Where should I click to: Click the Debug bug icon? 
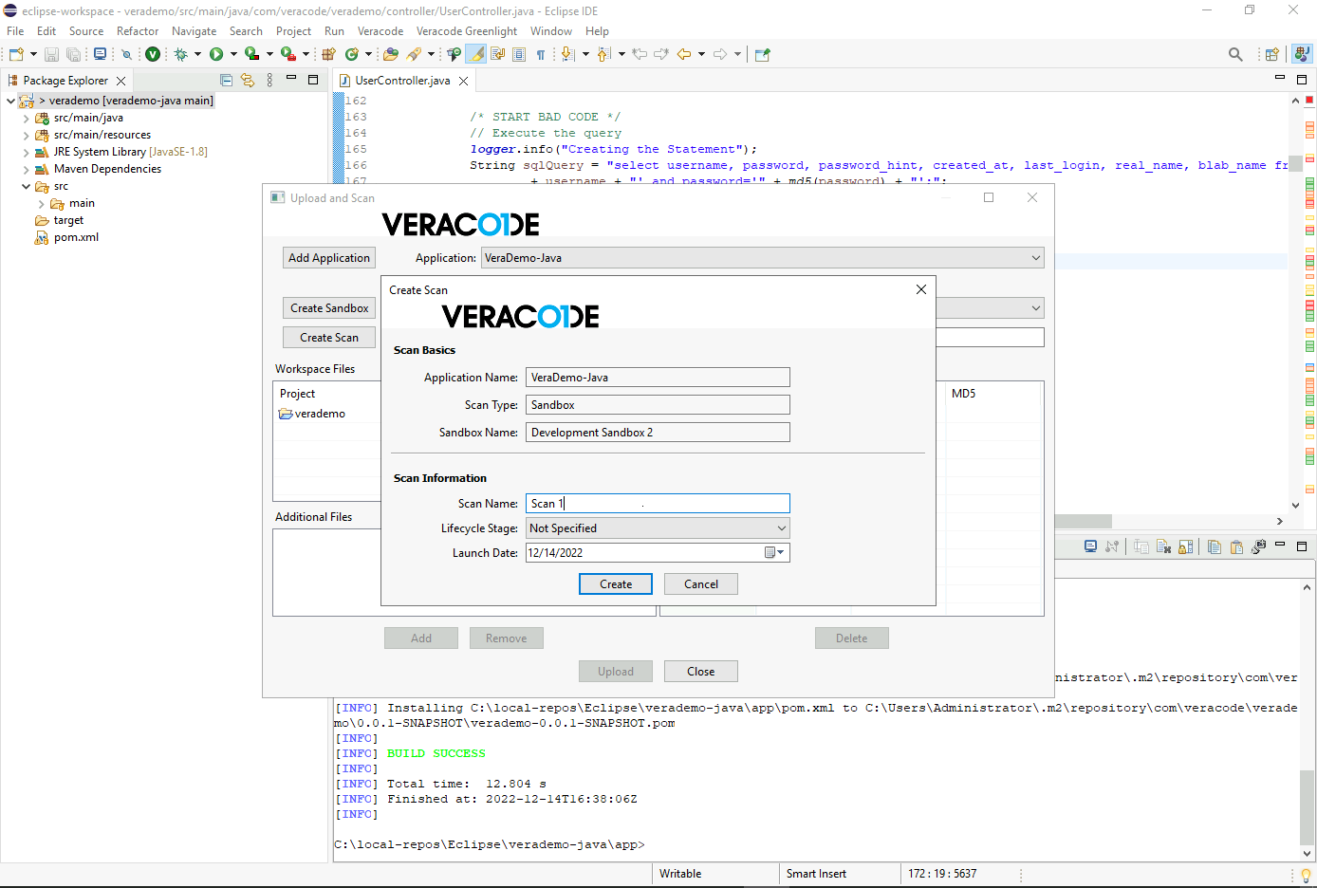click(x=180, y=54)
